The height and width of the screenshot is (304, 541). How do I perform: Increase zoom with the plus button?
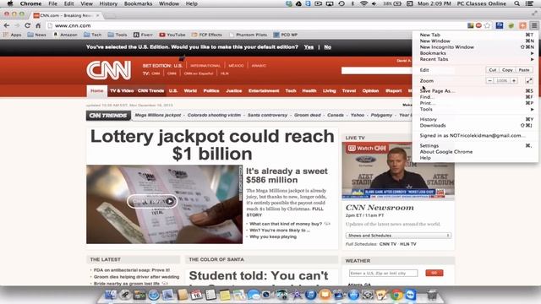pyautogui.click(x=514, y=81)
